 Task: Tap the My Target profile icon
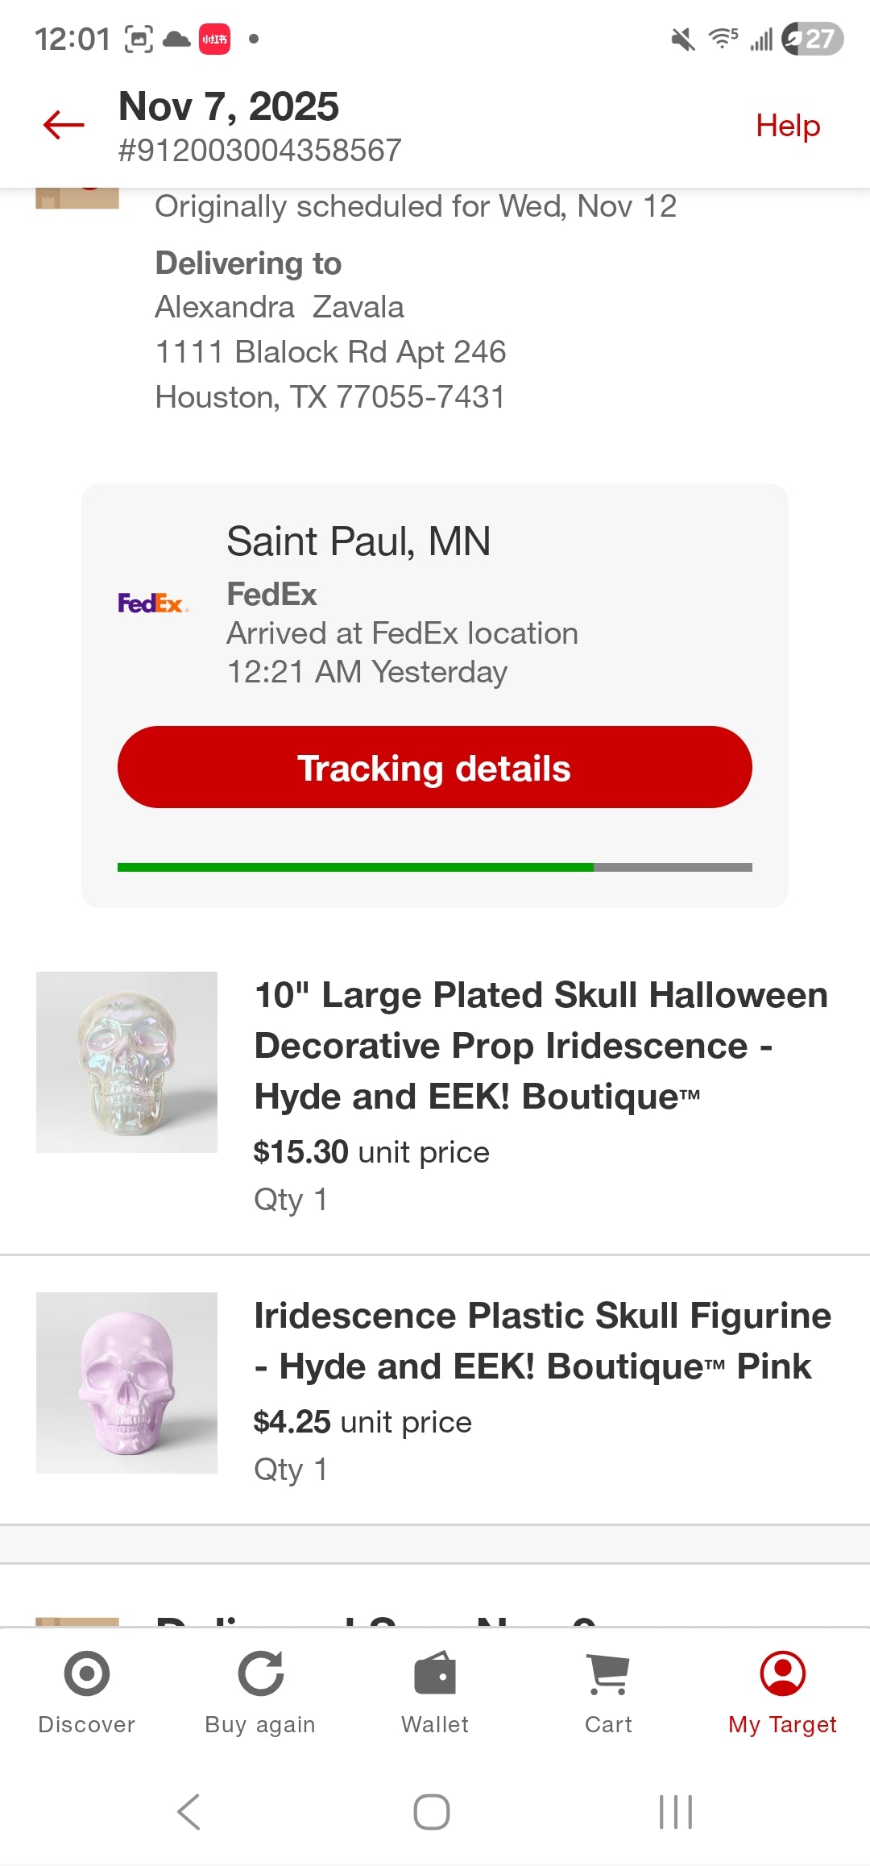click(782, 1673)
